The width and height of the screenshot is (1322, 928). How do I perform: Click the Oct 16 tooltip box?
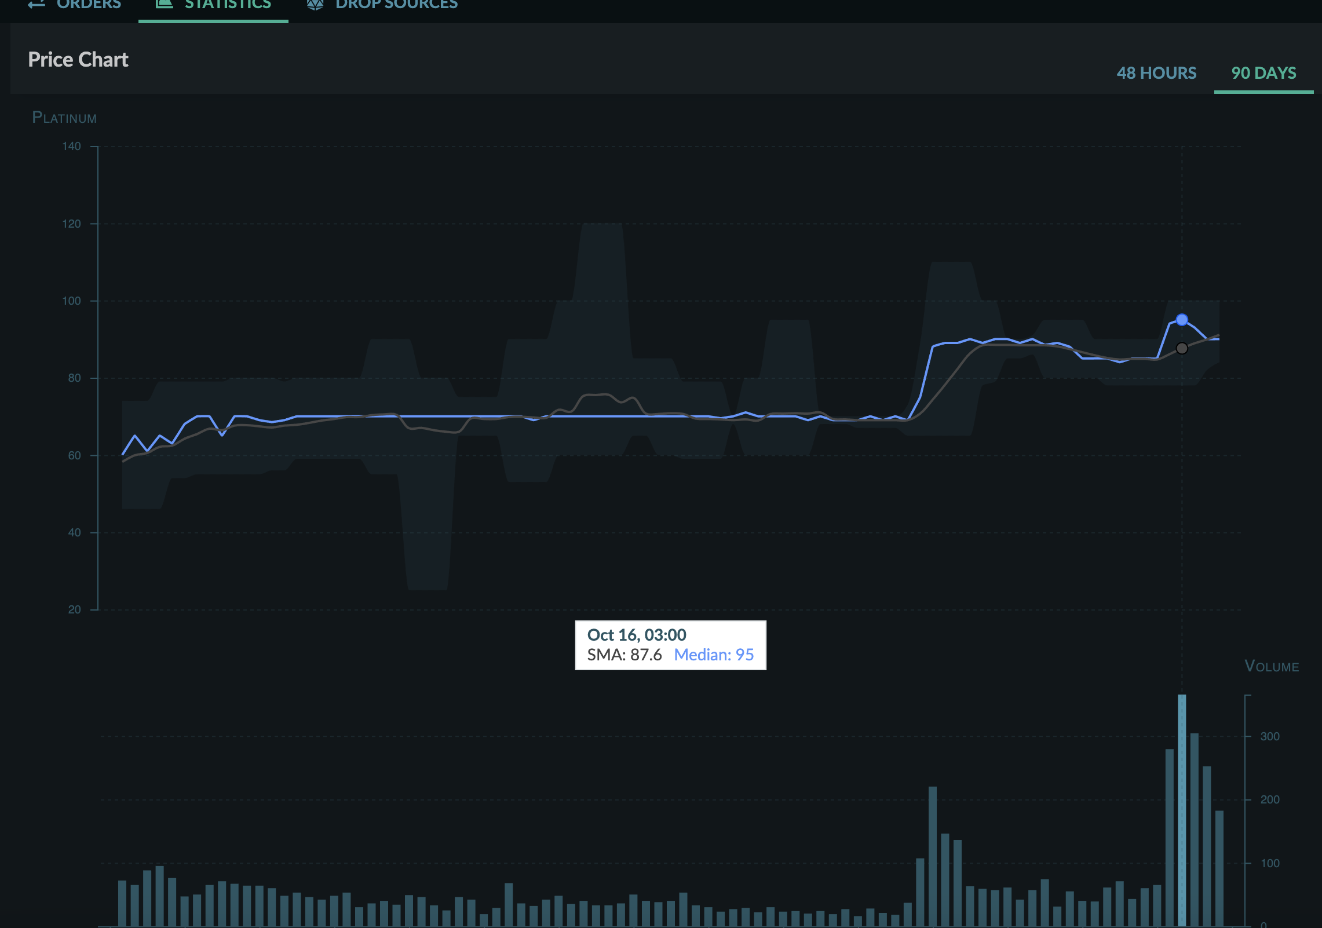(x=670, y=645)
